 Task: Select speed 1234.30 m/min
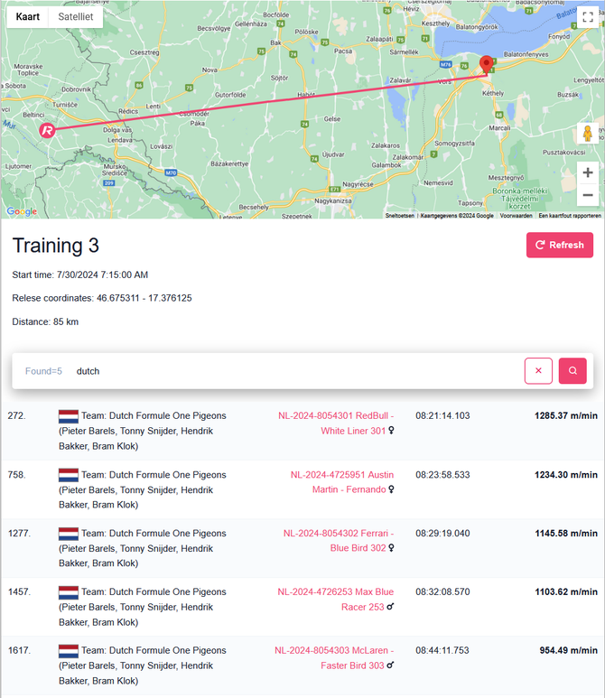(x=566, y=475)
